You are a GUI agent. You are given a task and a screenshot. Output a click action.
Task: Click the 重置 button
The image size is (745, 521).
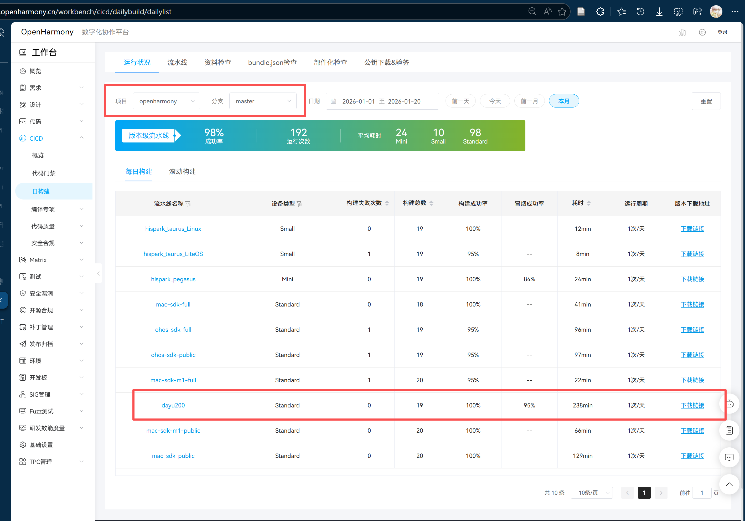tap(706, 101)
